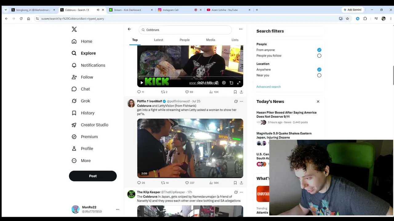Viewport: 394px width, 221px height.
Task: Reply to the Pöffin IronWolf post
Action: click(x=141, y=183)
